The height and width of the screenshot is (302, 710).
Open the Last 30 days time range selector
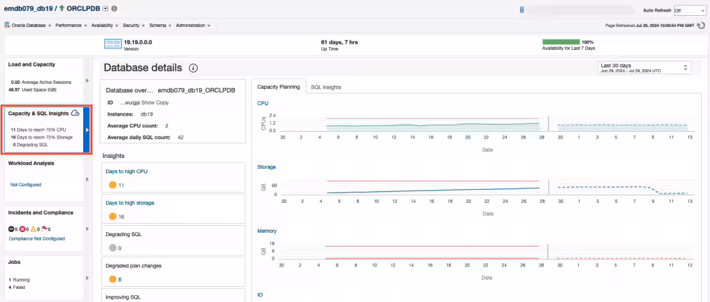pyautogui.click(x=644, y=68)
